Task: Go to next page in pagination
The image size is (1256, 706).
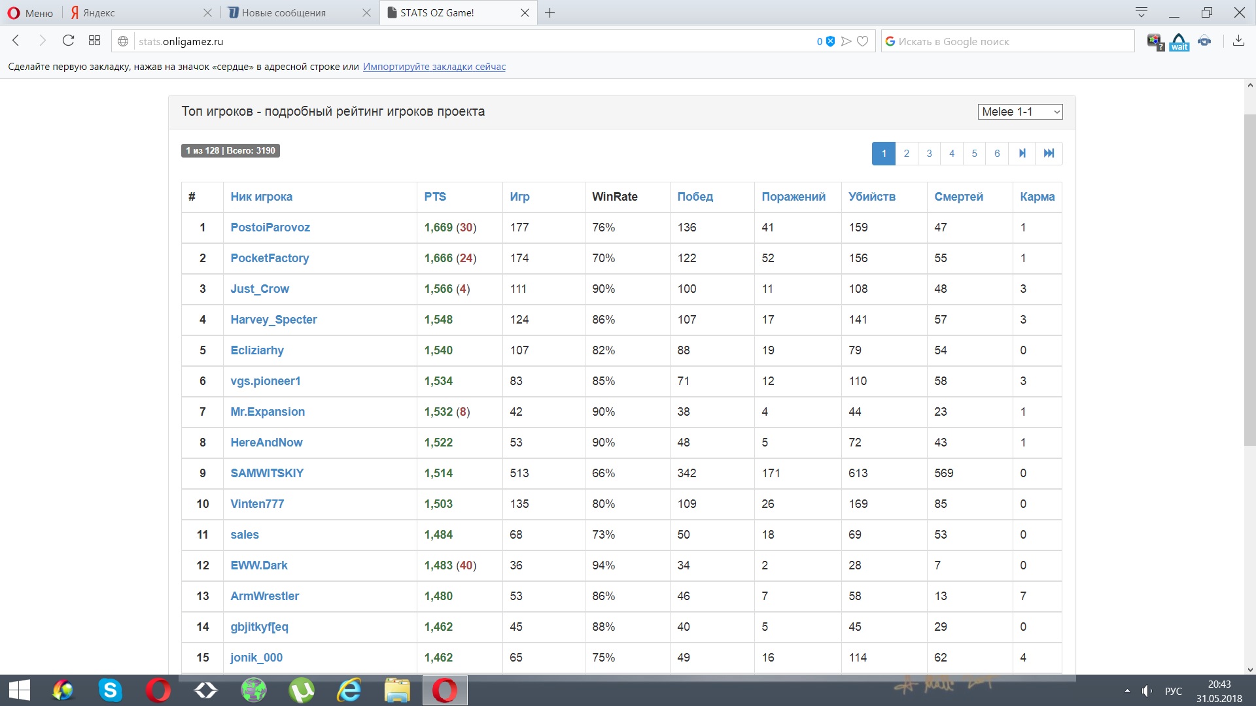Action: tap(1022, 153)
